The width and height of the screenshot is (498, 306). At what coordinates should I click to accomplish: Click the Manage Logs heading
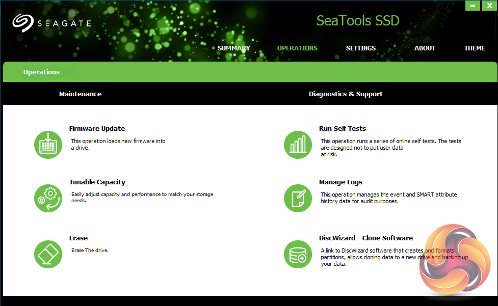(340, 182)
